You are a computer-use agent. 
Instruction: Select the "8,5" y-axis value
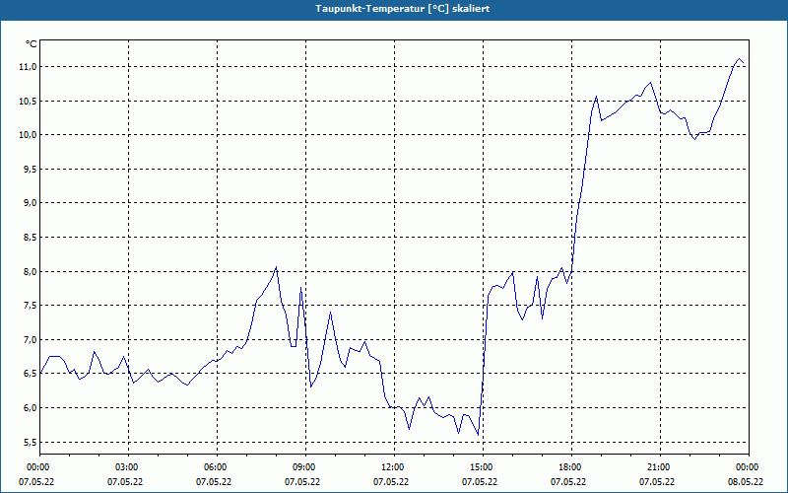(x=30, y=237)
